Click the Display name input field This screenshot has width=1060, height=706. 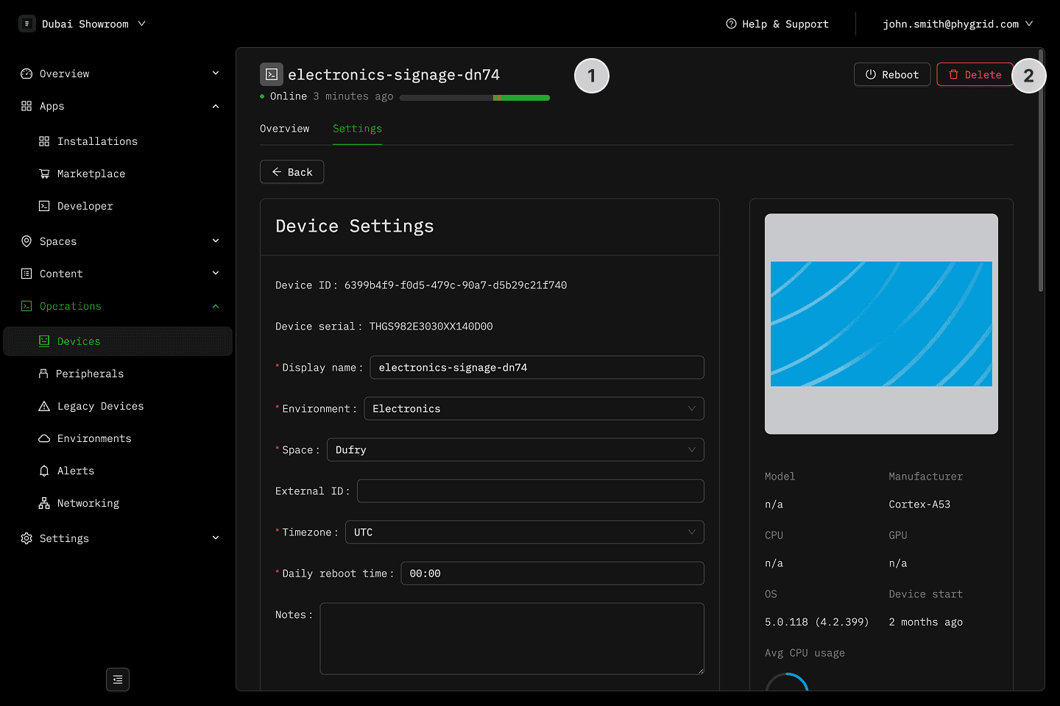click(x=537, y=368)
